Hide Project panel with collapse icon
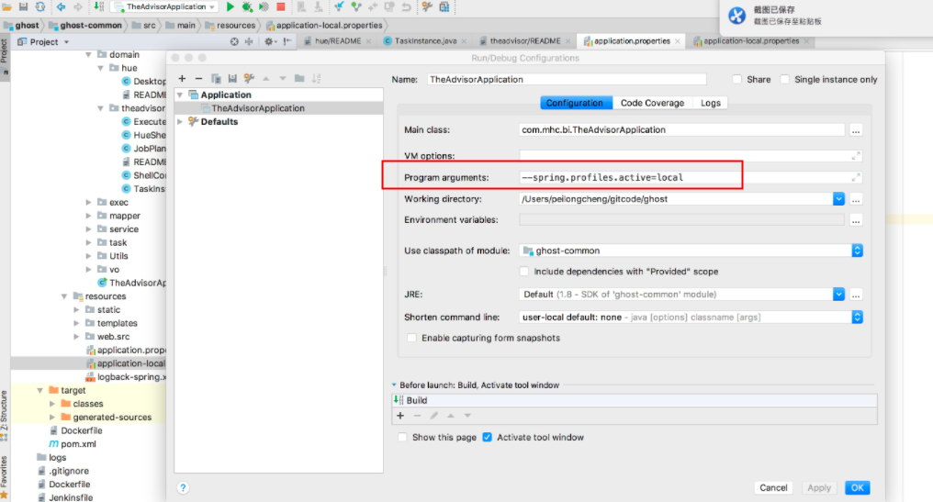This screenshot has height=502, width=933. (x=287, y=41)
